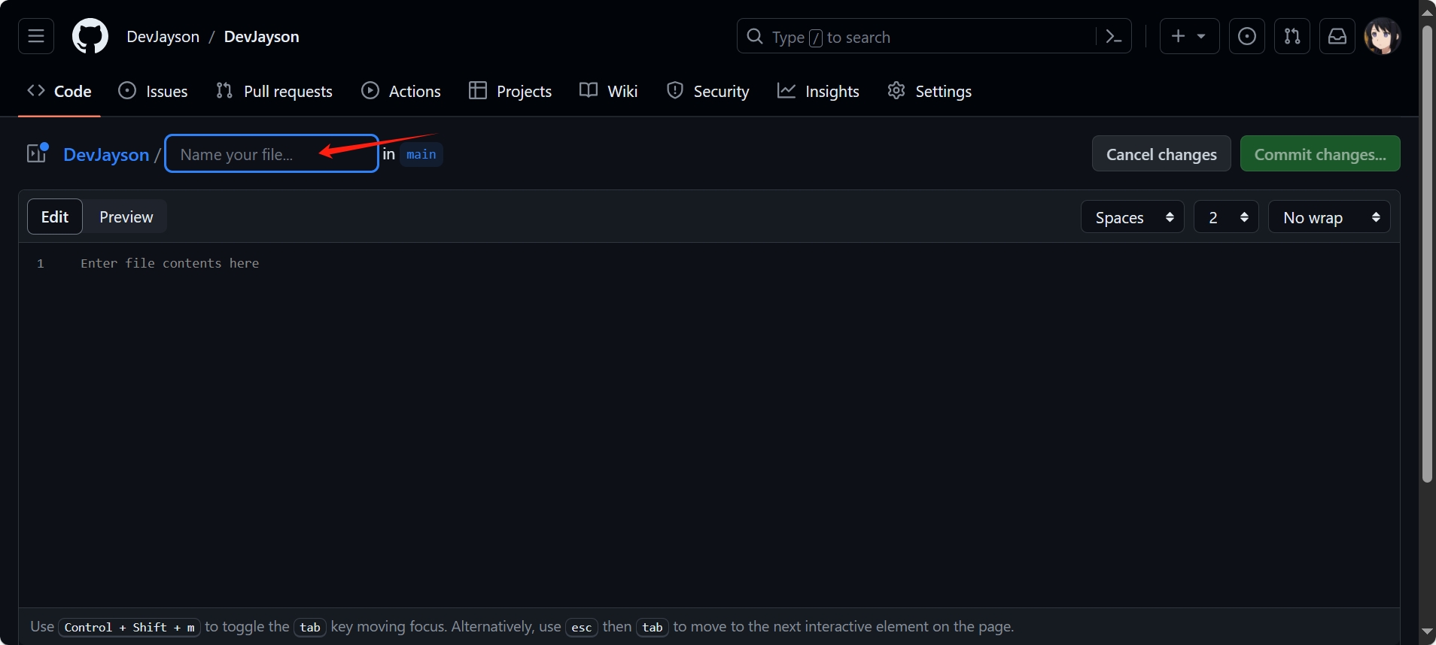Open the Wiki tab
Viewport: 1436px width, 645px height.
point(609,91)
